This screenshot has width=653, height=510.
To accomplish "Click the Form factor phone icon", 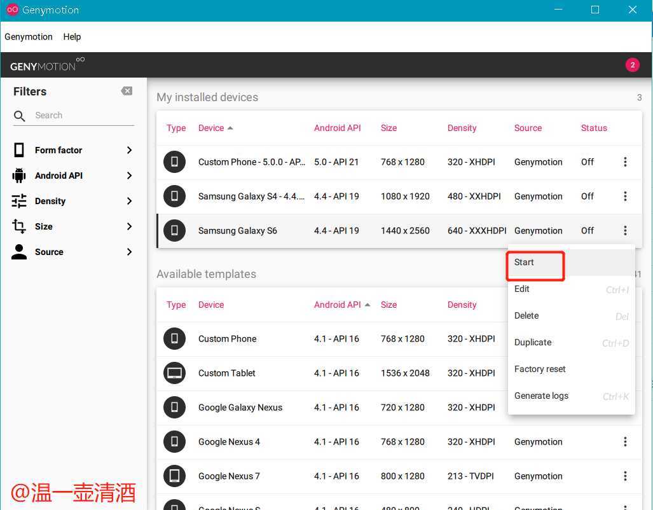I will pos(19,150).
